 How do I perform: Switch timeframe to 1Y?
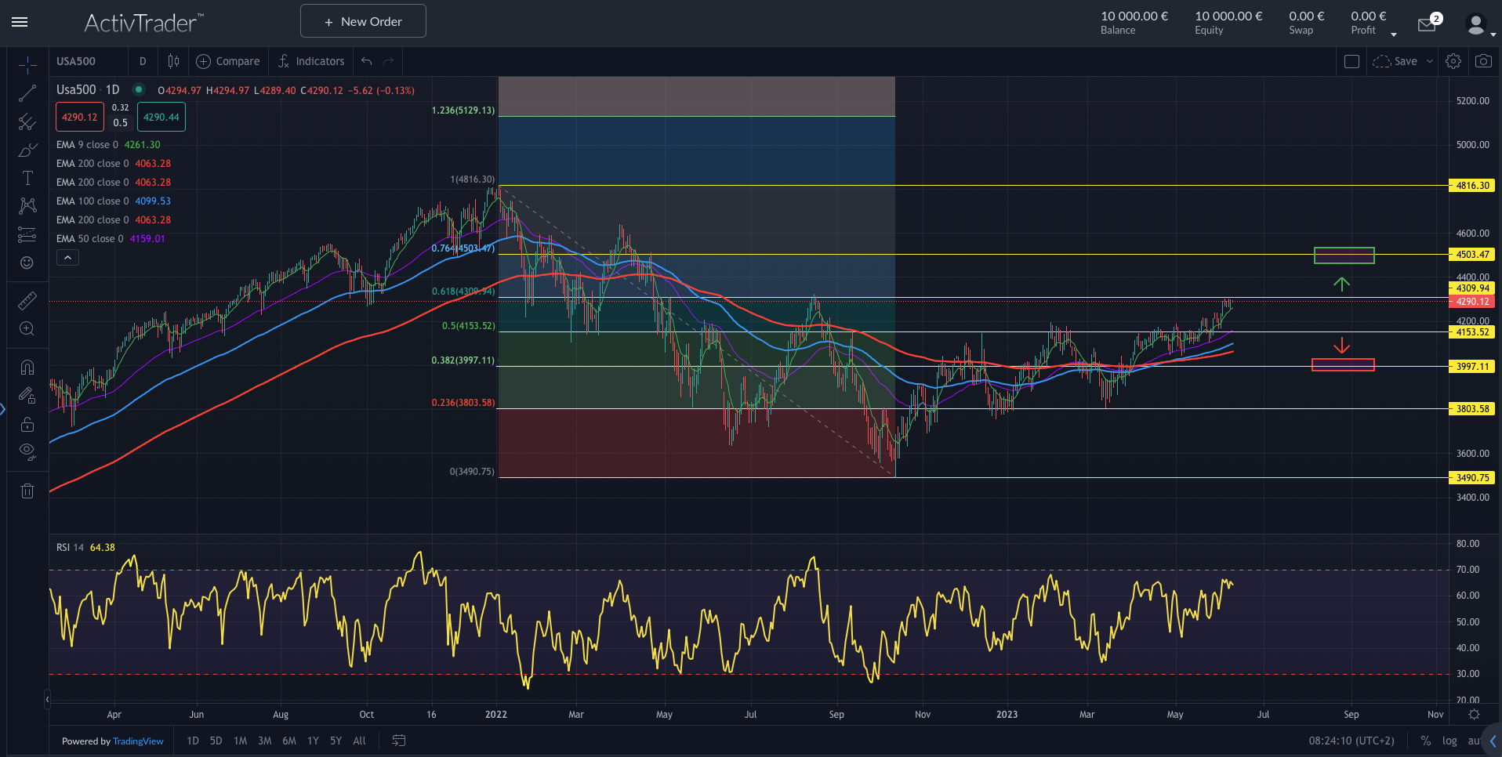point(313,741)
